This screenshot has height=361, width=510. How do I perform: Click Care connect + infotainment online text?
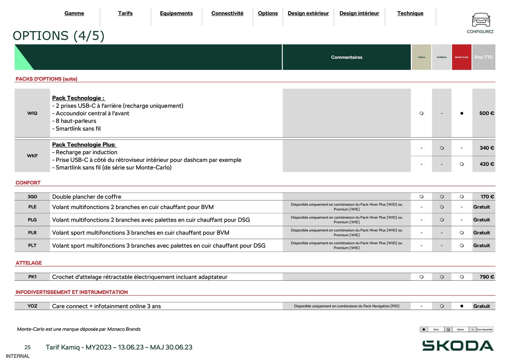(x=106, y=306)
